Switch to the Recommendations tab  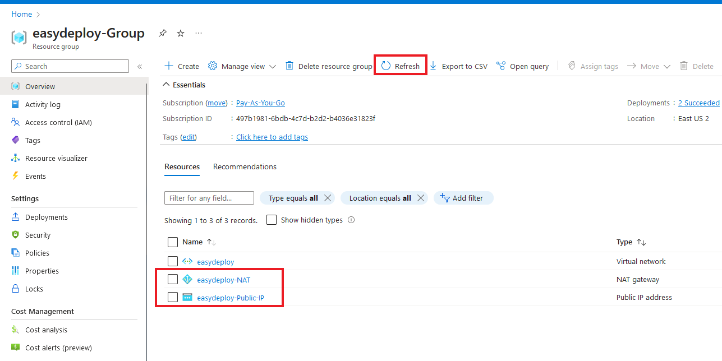pyautogui.click(x=245, y=166)
